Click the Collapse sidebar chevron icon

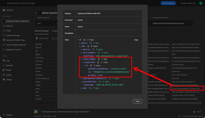(x=4, y=115)
